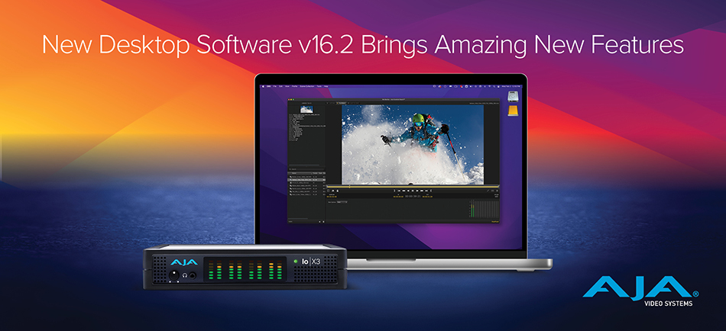Click the yellow playback scrubber bar under the video
The image size is (726, 331).
coord(413,187)
